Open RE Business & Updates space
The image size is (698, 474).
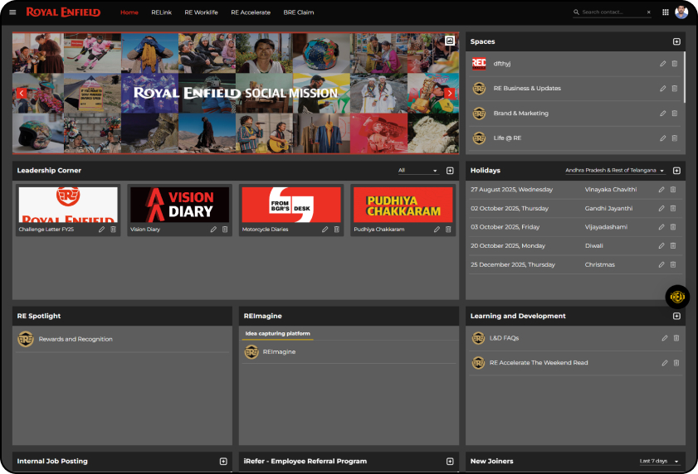527,89
